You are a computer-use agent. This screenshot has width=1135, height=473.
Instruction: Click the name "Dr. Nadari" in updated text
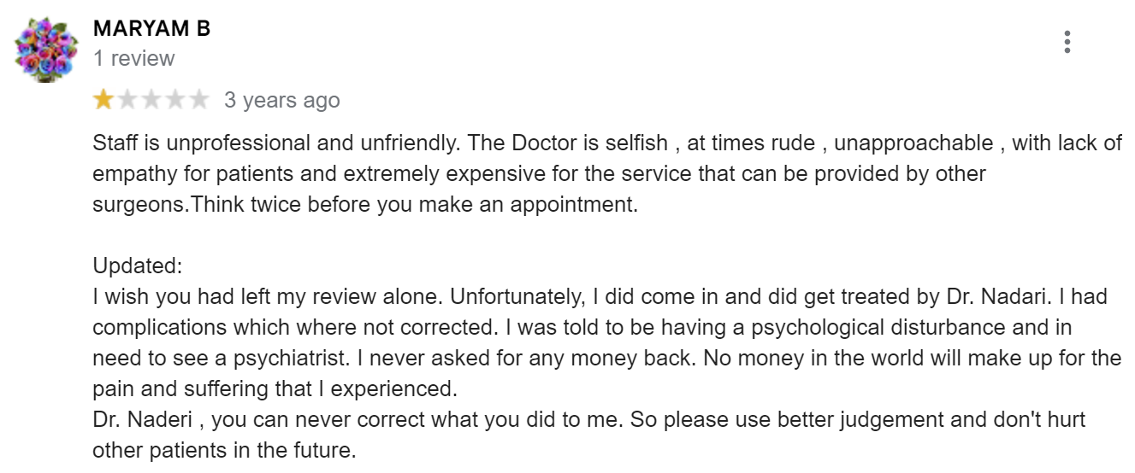(x=993, y=297)
